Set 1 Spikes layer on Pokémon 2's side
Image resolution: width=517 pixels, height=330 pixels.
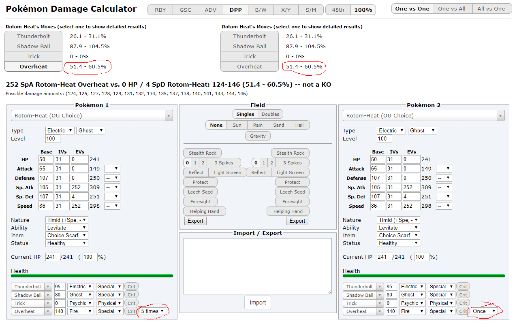click(x=264, y=163)
